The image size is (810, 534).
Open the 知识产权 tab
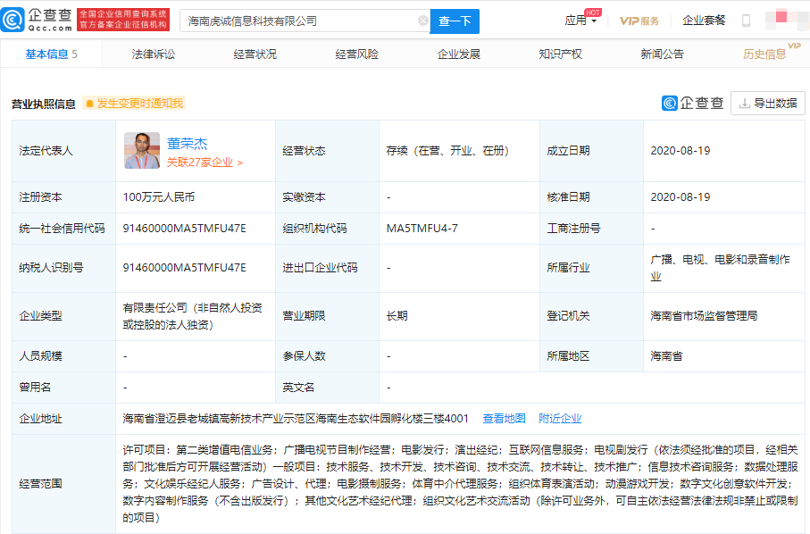click(561, 54)
